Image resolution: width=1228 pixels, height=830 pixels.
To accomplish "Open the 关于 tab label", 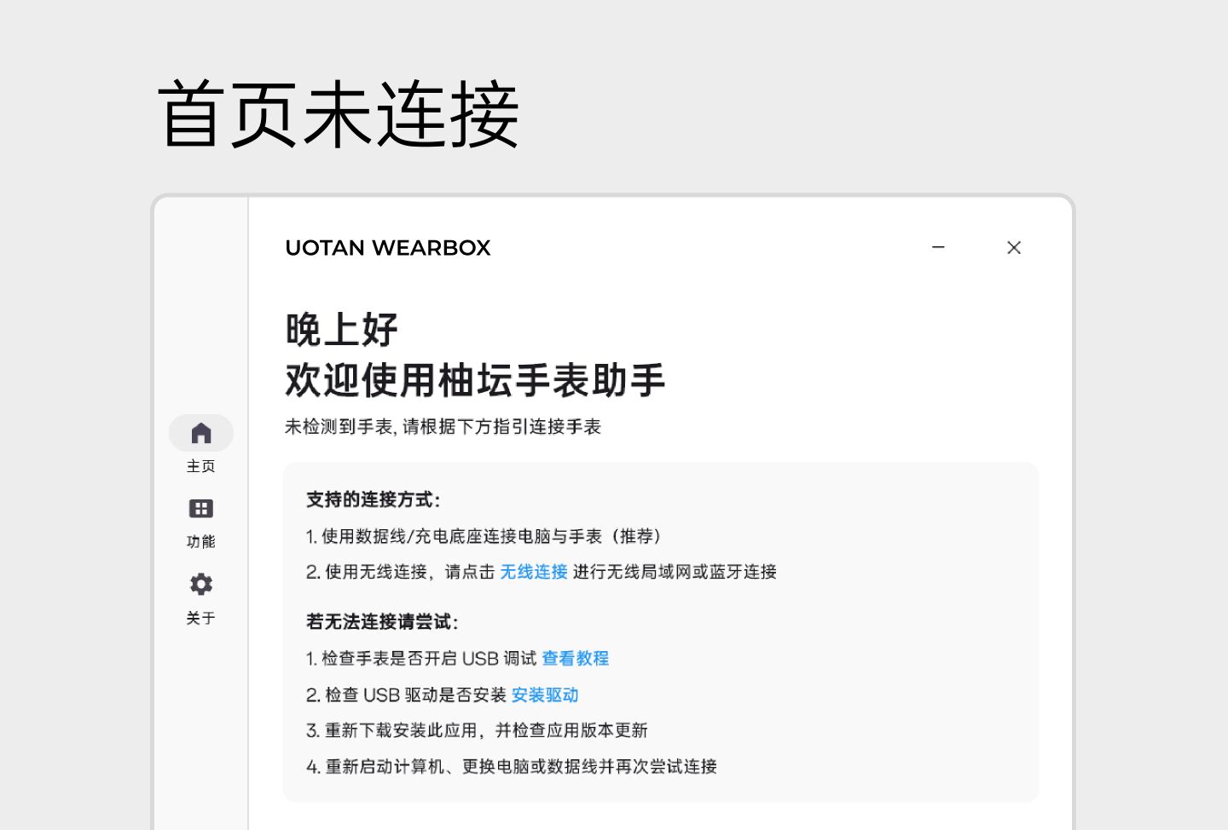I will [x=201, y=618].
